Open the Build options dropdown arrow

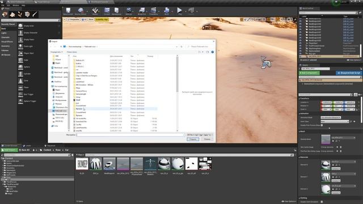[x=172, y=11]
